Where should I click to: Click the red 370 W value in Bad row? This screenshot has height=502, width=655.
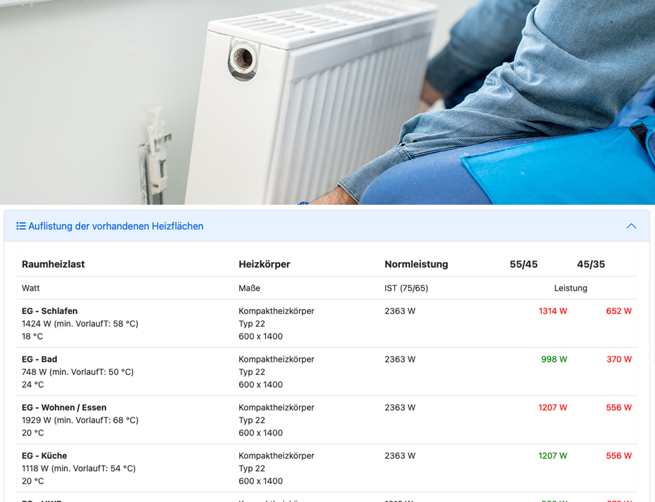coord(619,359)
